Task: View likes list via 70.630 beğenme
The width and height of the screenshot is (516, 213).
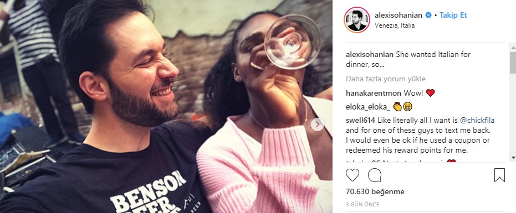Action: point(375,191)
